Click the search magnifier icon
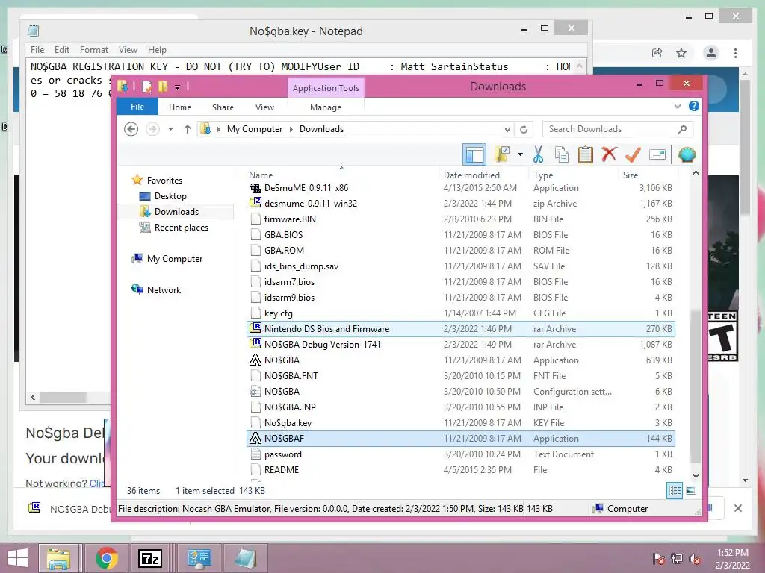This screenshot has height=573, width=765. [683, 129]
